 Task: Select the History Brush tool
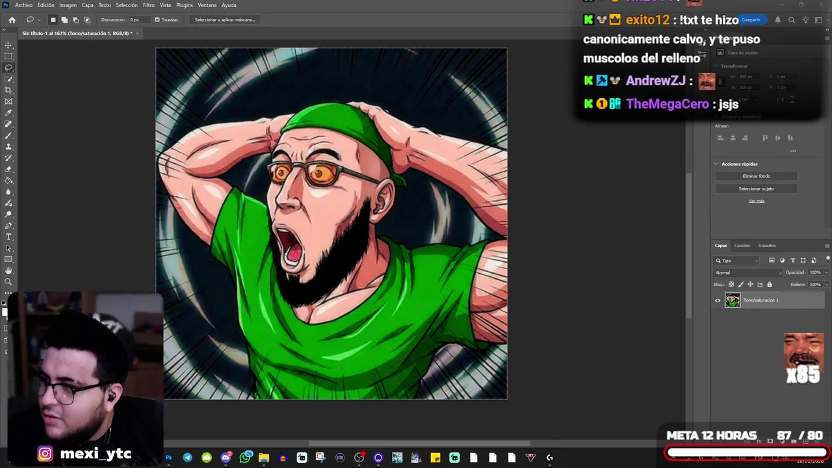[x=8, y=158]
